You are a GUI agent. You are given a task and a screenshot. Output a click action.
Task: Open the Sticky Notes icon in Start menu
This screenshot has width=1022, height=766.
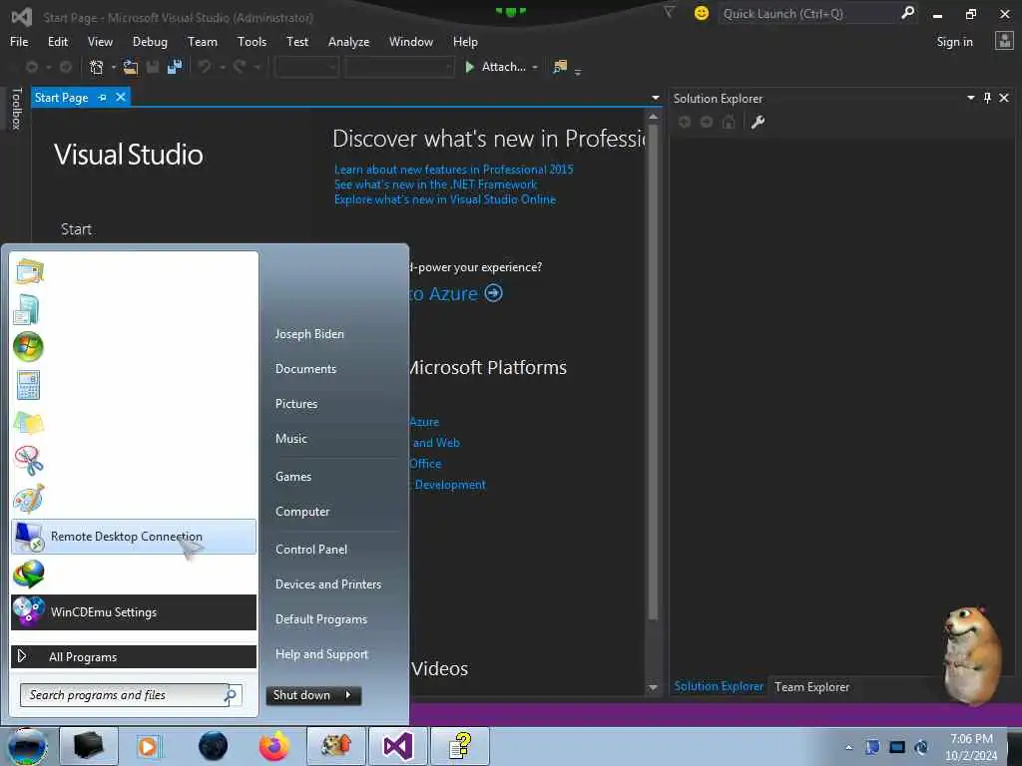click(x=28, y=423)
